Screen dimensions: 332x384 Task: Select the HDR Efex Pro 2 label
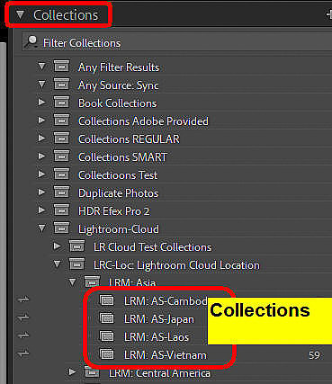tap(114, 211)
